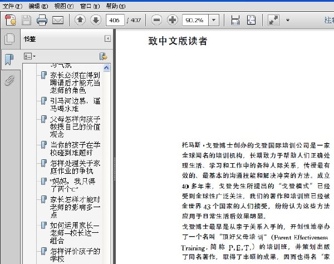Click the New bookmark icon in the bookmarks panel

104,56
